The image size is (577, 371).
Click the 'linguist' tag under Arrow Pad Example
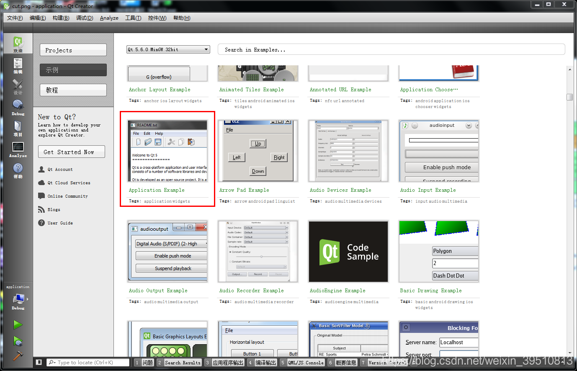pos(285,201)
